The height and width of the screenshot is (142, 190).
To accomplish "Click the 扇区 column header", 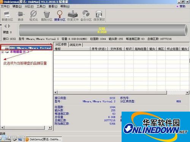I will 161,49.
